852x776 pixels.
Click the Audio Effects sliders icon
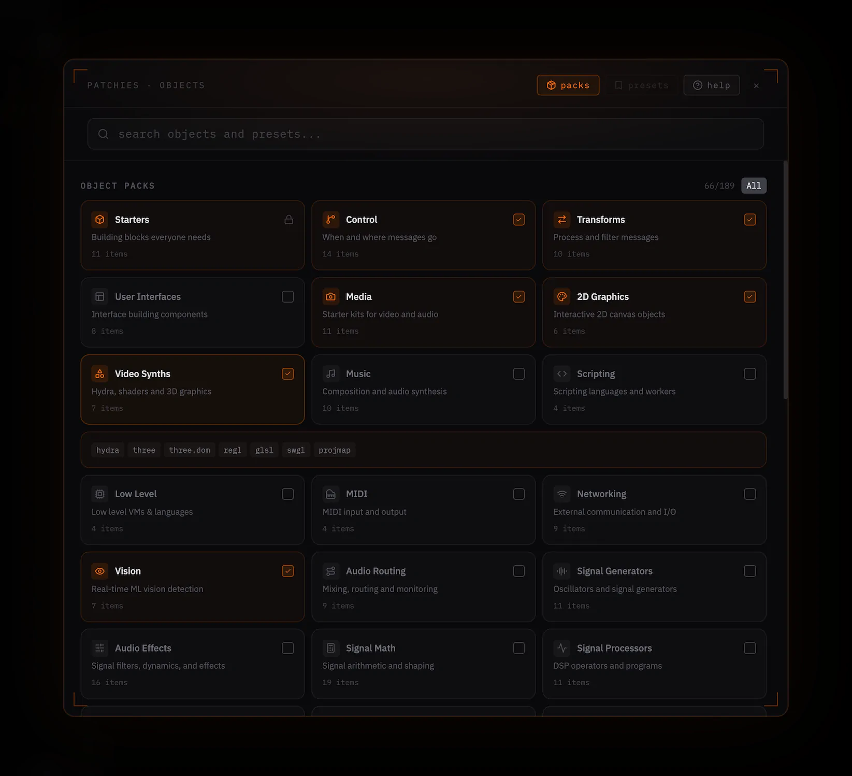tap(100, 648)
